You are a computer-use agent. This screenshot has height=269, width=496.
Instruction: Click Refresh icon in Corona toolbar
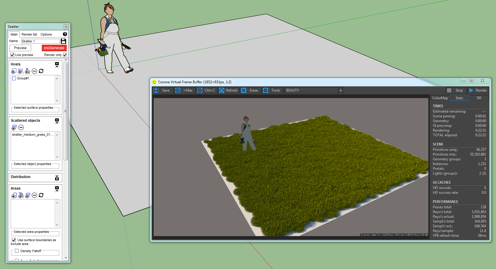pyautogui.click(x=222, y=90)
